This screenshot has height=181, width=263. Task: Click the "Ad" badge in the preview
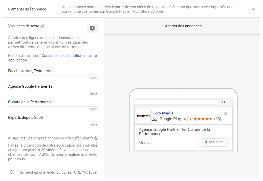(155, 119)
